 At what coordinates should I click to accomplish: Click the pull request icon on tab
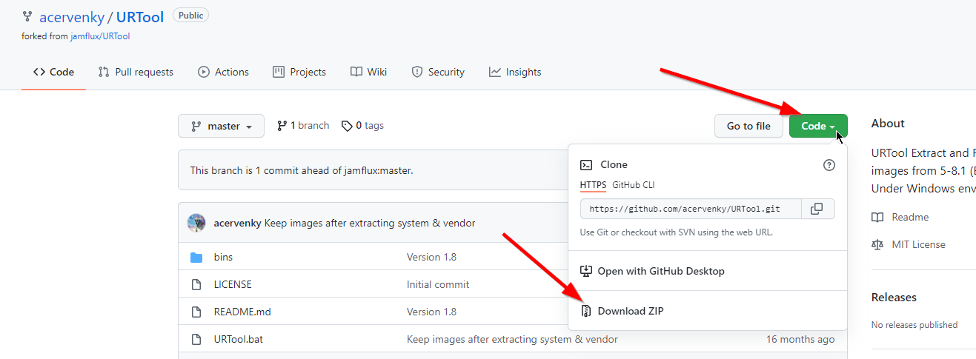[104, 72]
